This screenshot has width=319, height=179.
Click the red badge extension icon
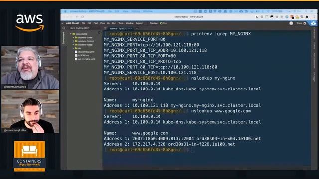(292, 17)
